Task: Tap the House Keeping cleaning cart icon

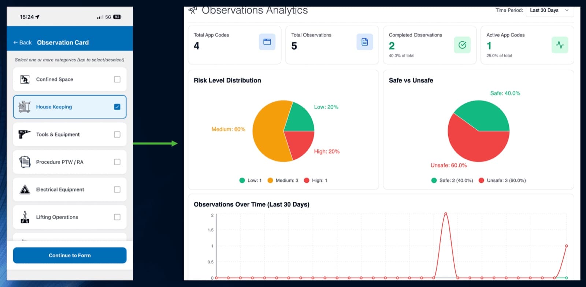Action: tap(25, 107)
